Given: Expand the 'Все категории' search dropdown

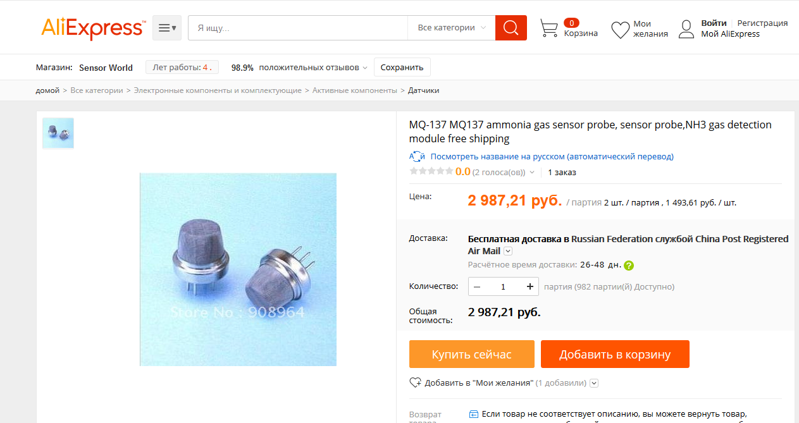Looking at the screenshot, I should pyautogui.click(x=452, y=28).
